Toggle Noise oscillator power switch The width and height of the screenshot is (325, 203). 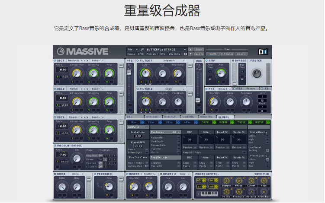tap(55, 174)
